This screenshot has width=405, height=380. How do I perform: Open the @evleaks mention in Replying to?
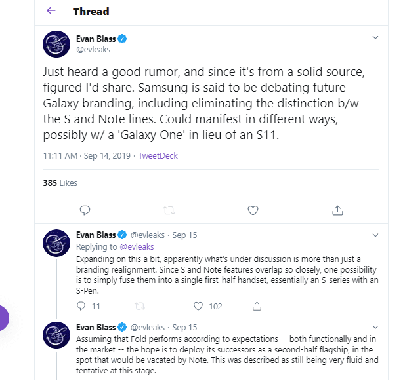click(x=137, y=247)
